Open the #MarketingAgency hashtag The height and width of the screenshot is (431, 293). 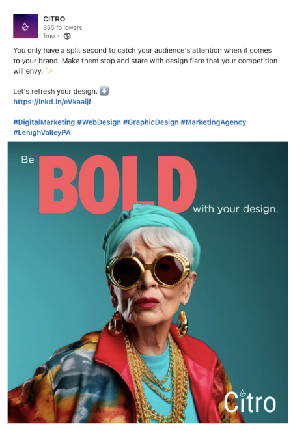tap(214, 122)
